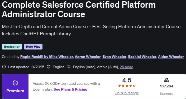
Task: Expand the 26 more caption languages
Action: tap(126, 67)
